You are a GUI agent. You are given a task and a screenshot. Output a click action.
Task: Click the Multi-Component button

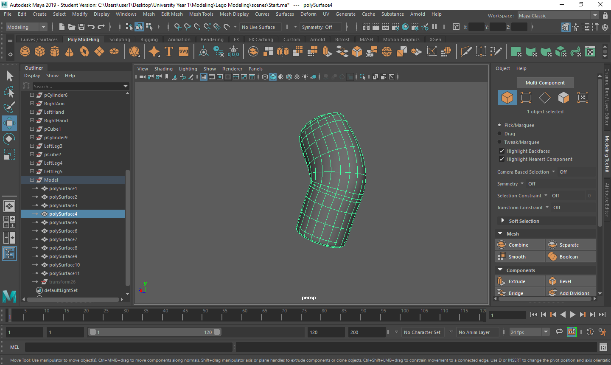[x=545, y=83]
